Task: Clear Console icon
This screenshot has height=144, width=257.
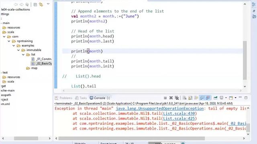Action: pyautogui.click(x=185, y=98)
